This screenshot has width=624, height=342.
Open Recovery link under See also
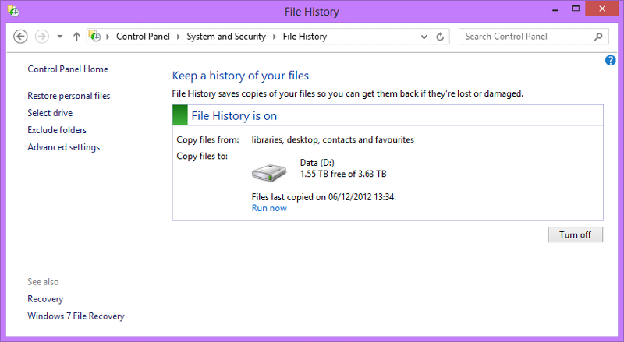(45, 299)
